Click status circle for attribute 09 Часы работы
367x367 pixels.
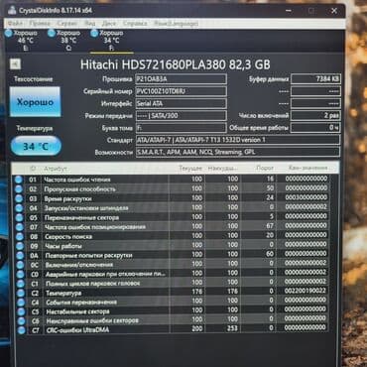20,246
